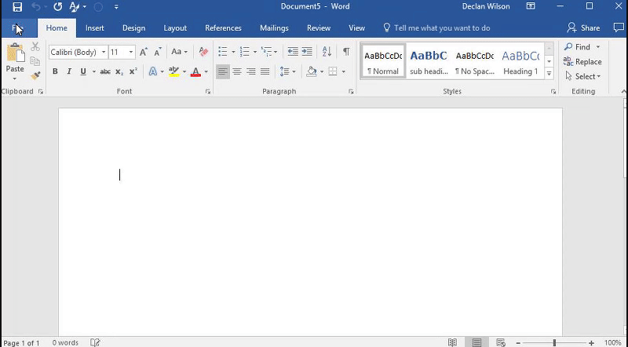Open the References tab
The height and width of the screenshot is (347, 628).
click(223, 28)
